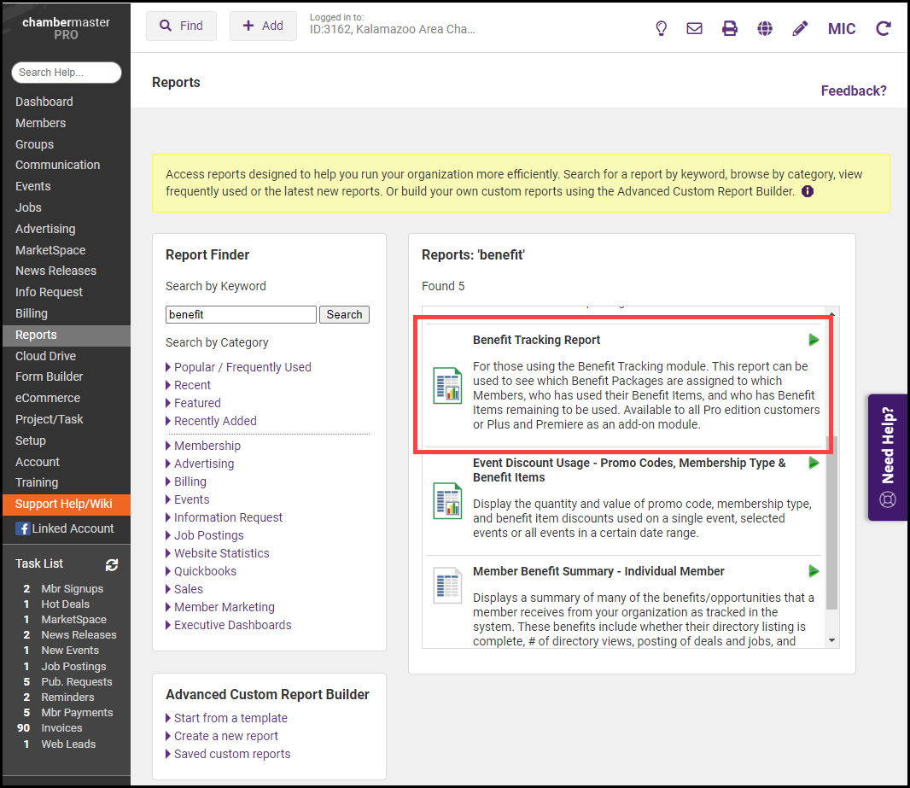Image resolution: width=910 pixels, height=788 pixels.
Task: Open Billing in the left sidebar
Action: pos(32,313)
